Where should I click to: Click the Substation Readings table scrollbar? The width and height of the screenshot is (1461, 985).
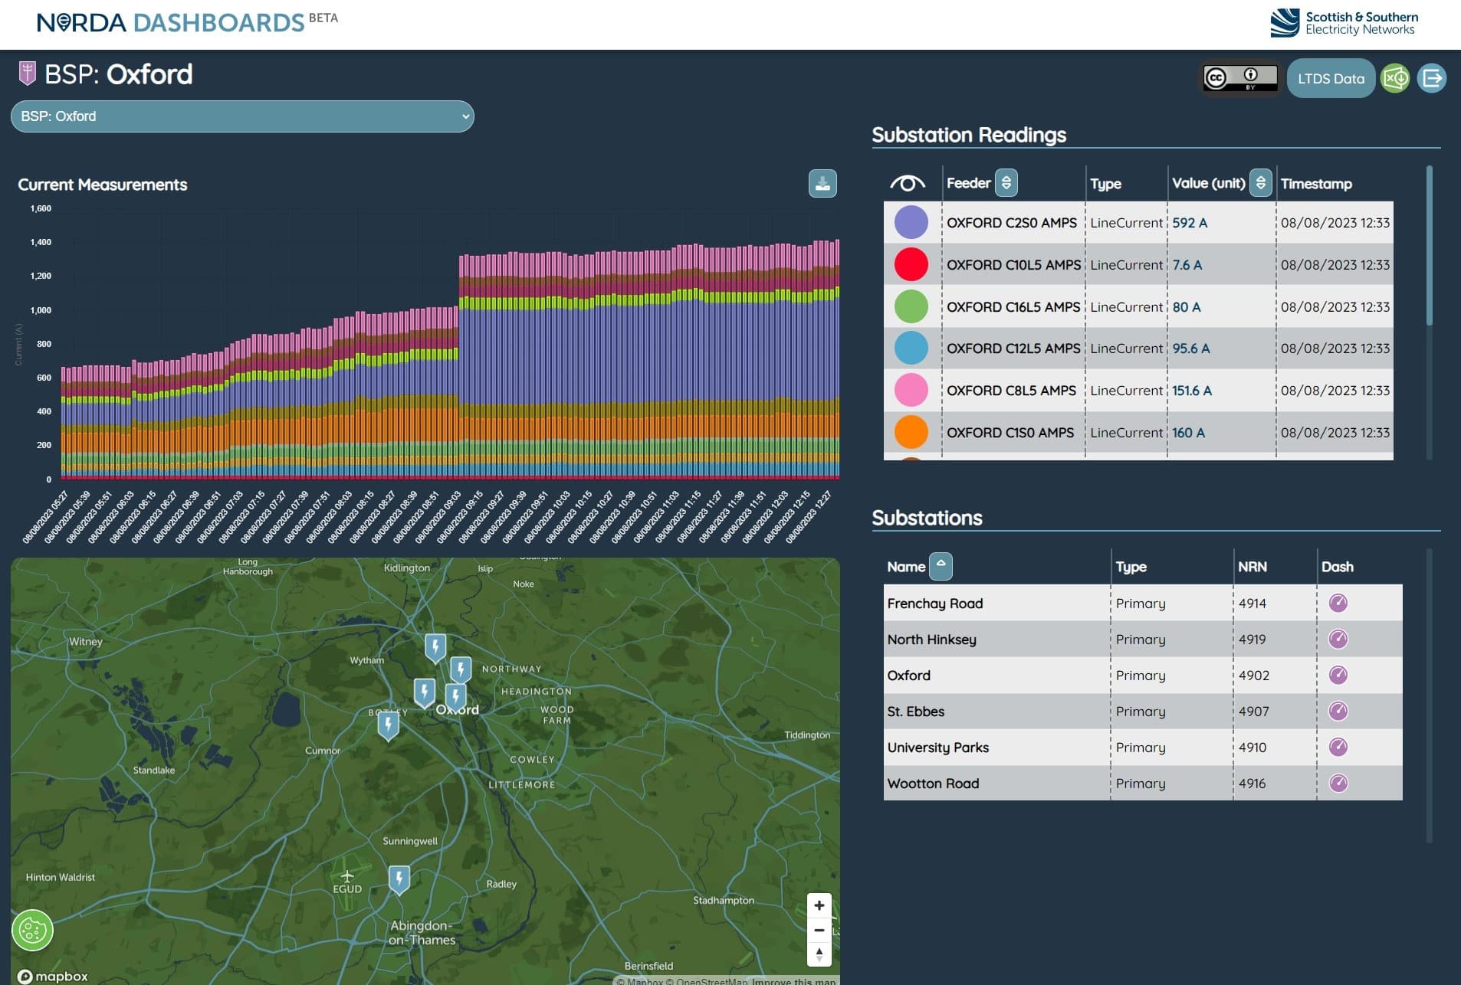tap(1429, 245)
